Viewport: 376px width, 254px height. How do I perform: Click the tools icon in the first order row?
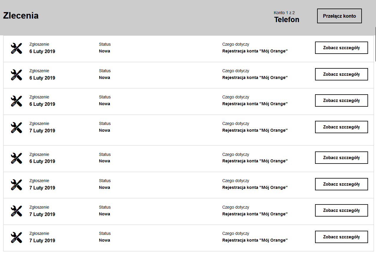pos(16,48)
